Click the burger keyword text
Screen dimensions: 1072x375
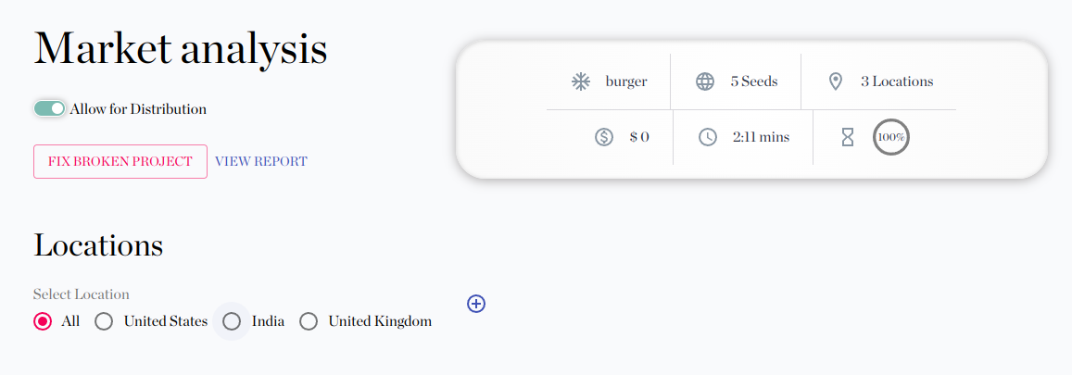point(626,82)
